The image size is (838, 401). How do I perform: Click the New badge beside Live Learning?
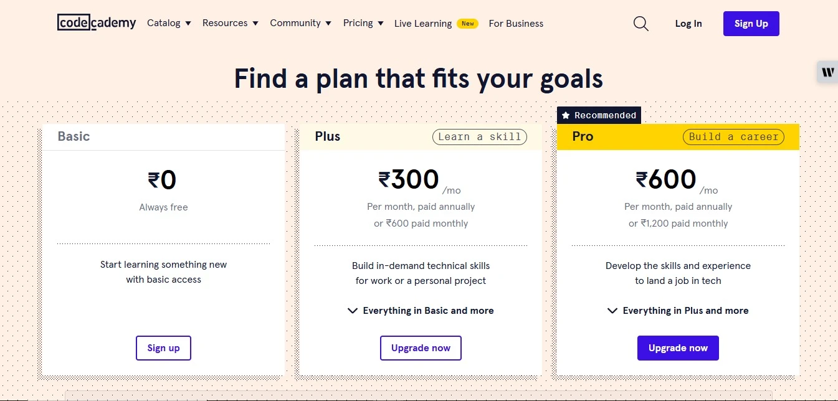pyautogui.click(x=467, y=24)
